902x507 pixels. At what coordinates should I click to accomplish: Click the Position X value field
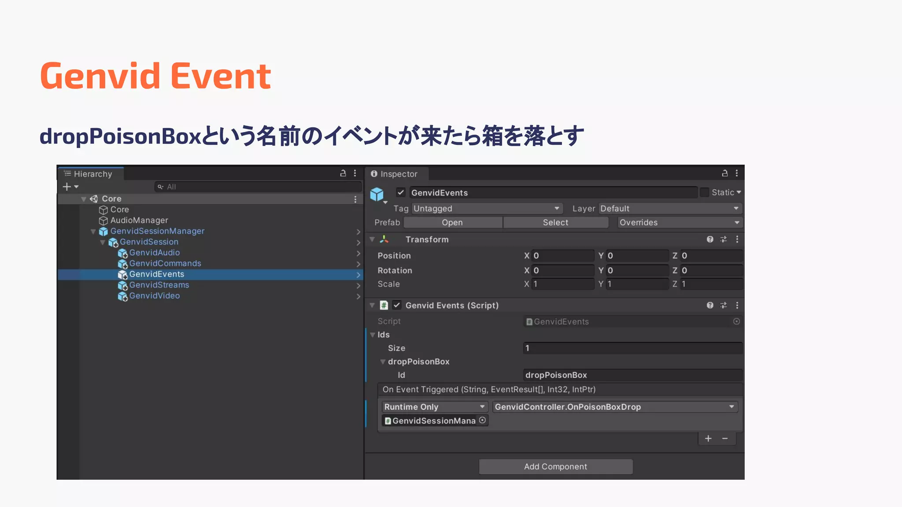563,256
